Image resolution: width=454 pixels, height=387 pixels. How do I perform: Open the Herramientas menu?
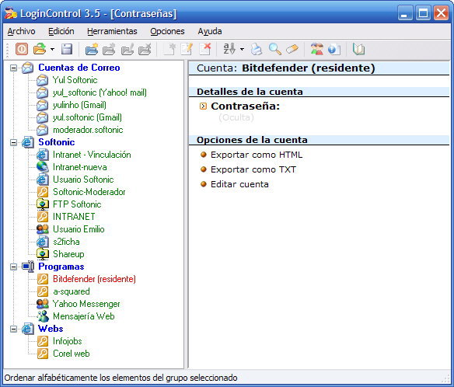(112, 31)
